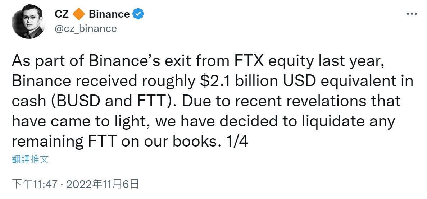427x199 pixels.
Task: Click the orange diamond emoji in name
Action: click(x=79, y=14)
